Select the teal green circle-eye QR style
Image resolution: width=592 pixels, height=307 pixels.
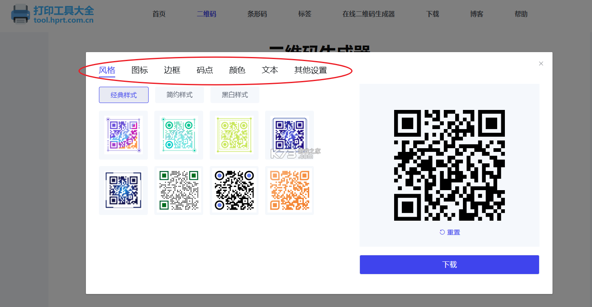179,135
